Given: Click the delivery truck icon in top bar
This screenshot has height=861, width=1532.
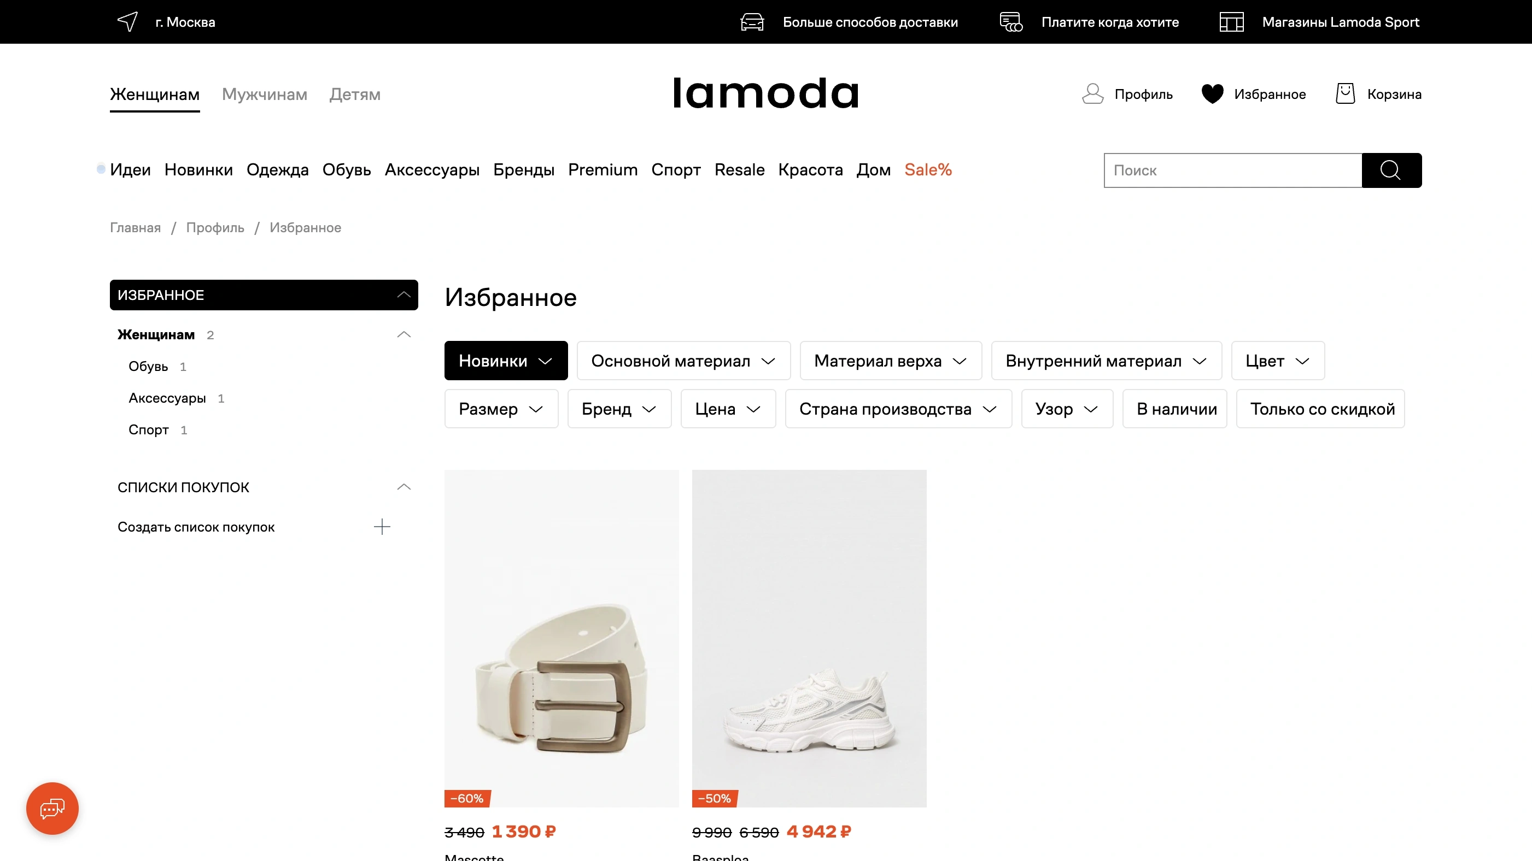Looking at the screenshot, I should (x=751, y=21).
